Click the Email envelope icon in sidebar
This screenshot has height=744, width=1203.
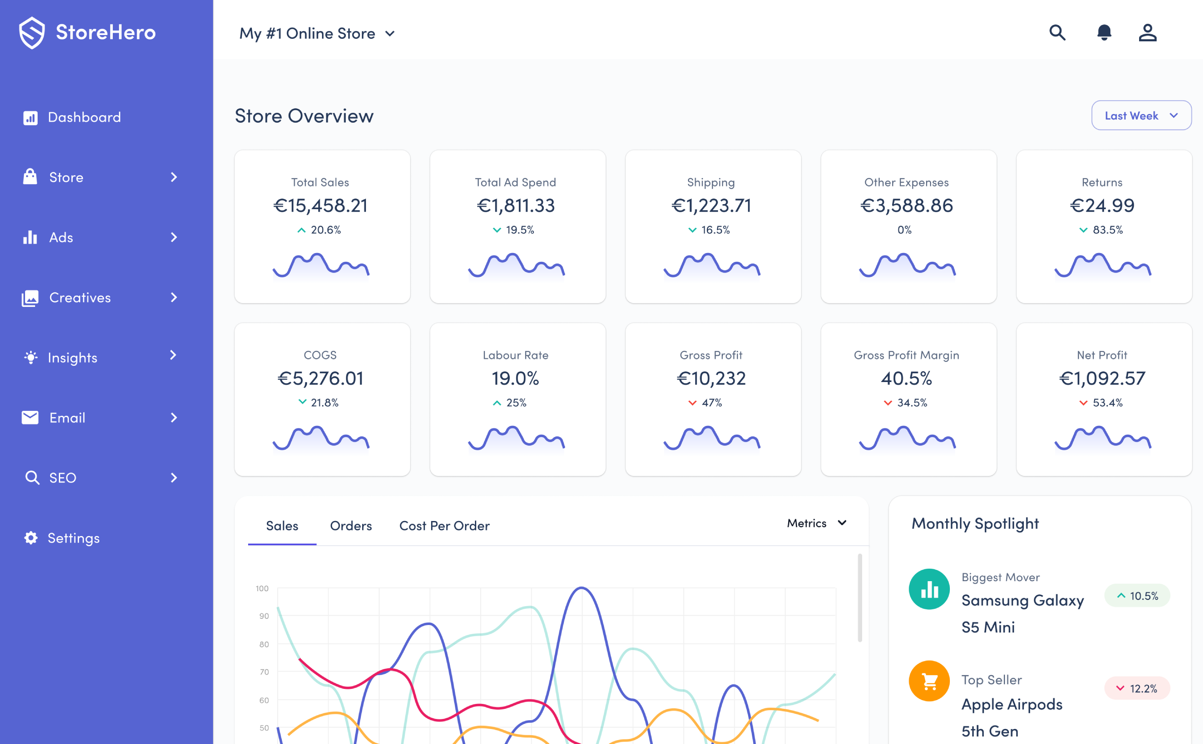pyautogui.click(x=30, y=417)
